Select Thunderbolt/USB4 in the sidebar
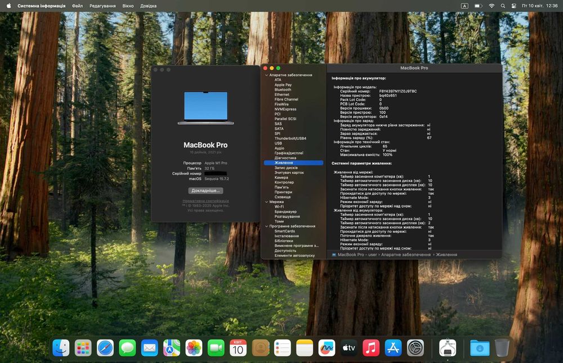The height and width of the screenshot is (363, 563). [290, 138]
